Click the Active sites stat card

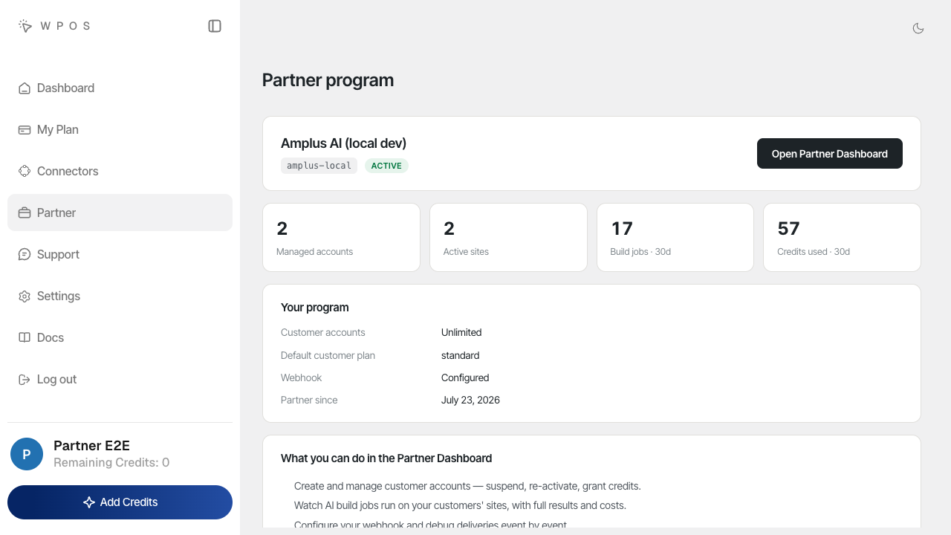point(508,238)
